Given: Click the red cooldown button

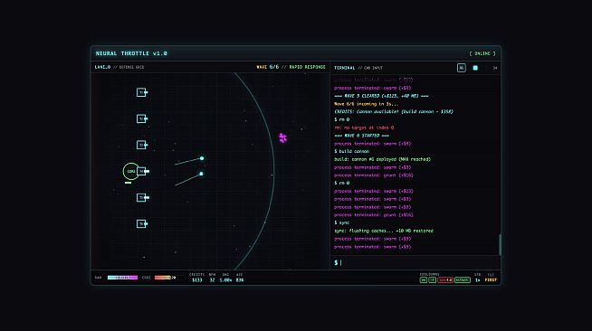Looking at the screenshot, I should click(x=445, y=280).
